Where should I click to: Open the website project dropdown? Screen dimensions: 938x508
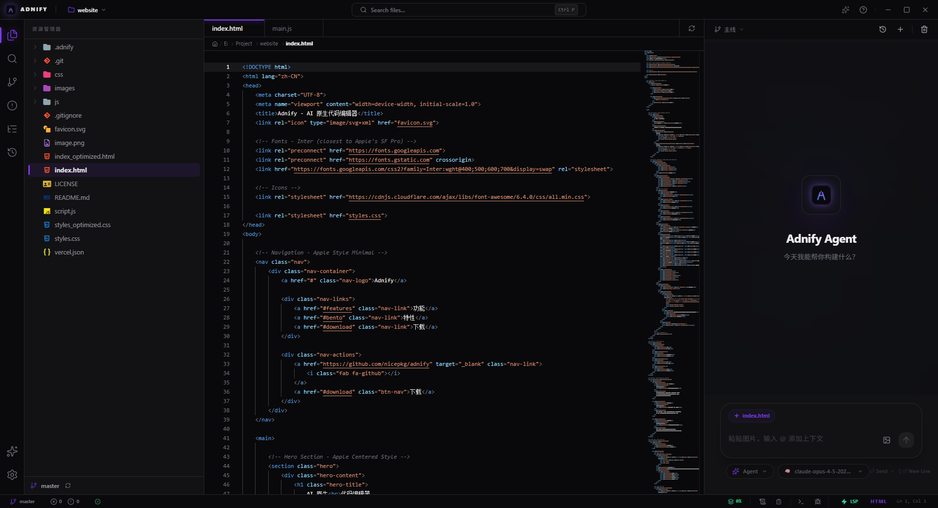pos(87,10)
